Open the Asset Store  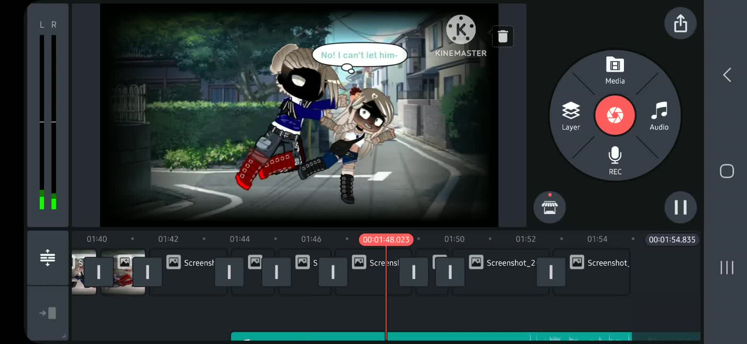coord(550,207)
